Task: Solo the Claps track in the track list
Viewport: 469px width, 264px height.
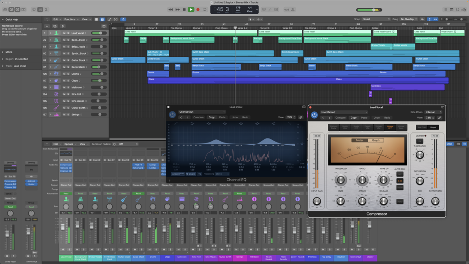Action: click(68, 81)
